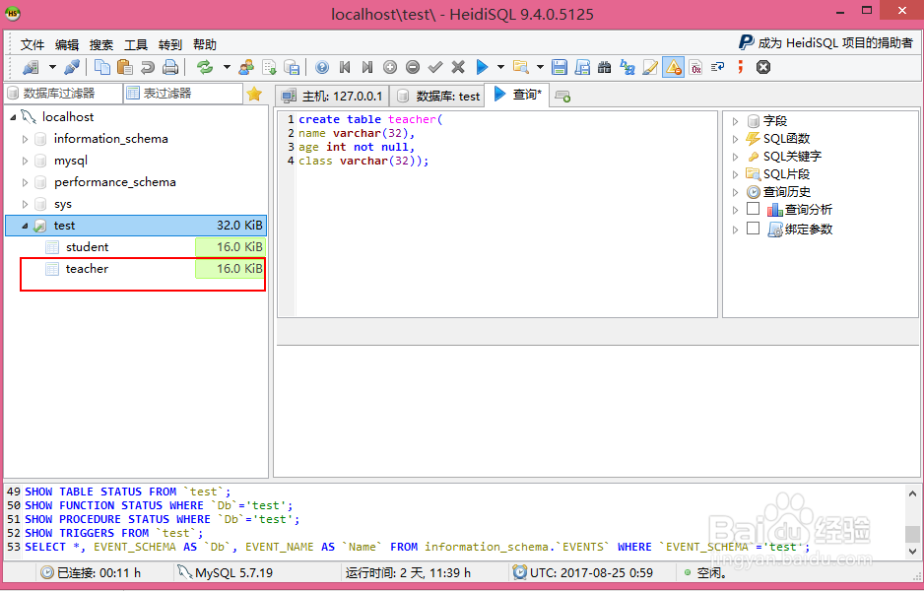This screenshot has width=924, height=591.
Task: Click the Save as snippet icon
Action: pos(582,67)
